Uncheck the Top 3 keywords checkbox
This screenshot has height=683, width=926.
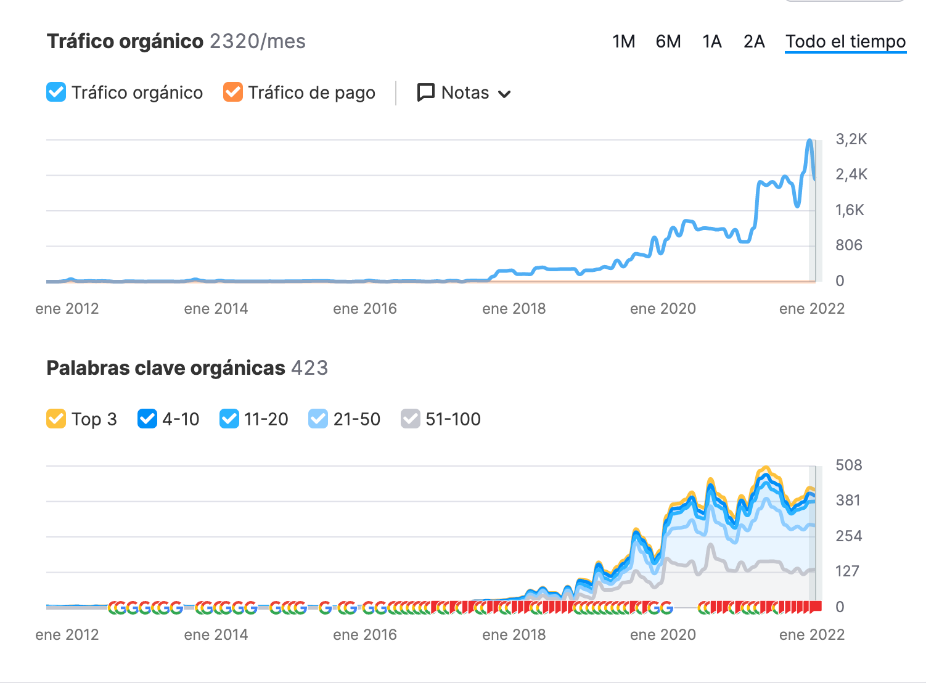pos(56,419)
